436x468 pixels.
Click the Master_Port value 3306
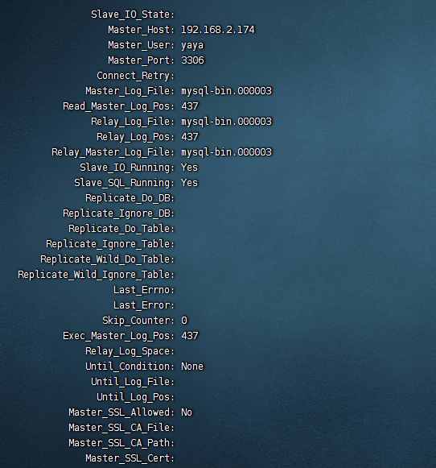pos(192,60)
